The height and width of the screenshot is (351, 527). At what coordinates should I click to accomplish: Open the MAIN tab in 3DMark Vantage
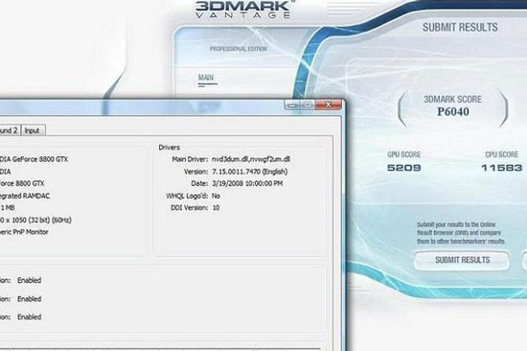coord(206,78)
